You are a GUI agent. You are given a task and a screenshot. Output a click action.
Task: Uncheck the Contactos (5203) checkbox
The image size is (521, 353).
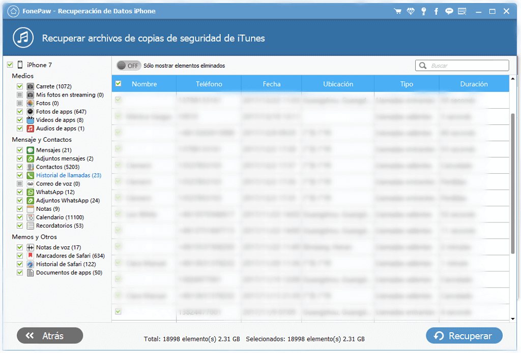tap(20, 167)
